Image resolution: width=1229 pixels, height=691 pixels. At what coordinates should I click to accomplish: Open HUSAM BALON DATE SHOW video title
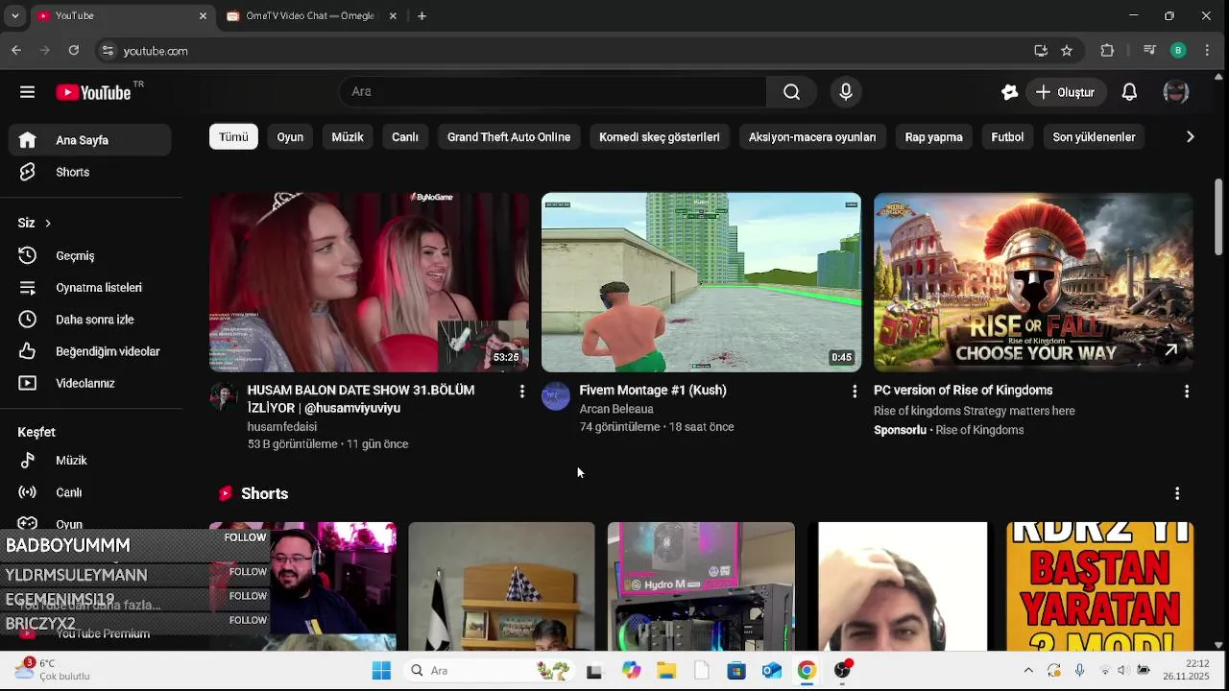tap(361, 399)
